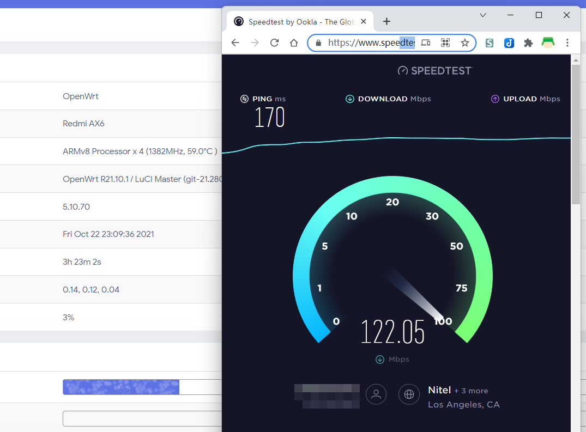Image resolution: width=586 pixels, height=432 pixels.
Task: Open the Extensions puzzle-piece menu
Action: click(x=528, y=42)
